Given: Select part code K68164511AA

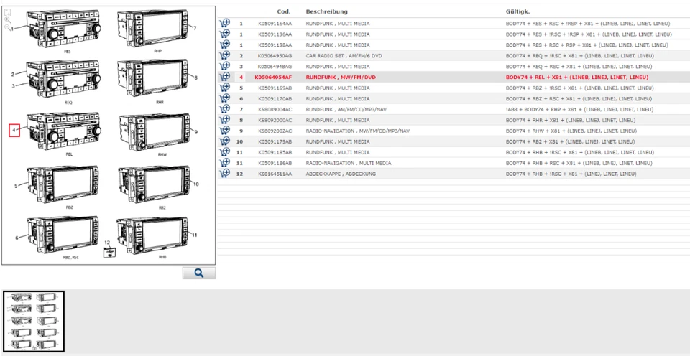Looking at the screenshot, I should tap(275, 174).
